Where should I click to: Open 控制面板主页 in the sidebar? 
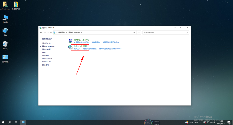coord(47,39)
